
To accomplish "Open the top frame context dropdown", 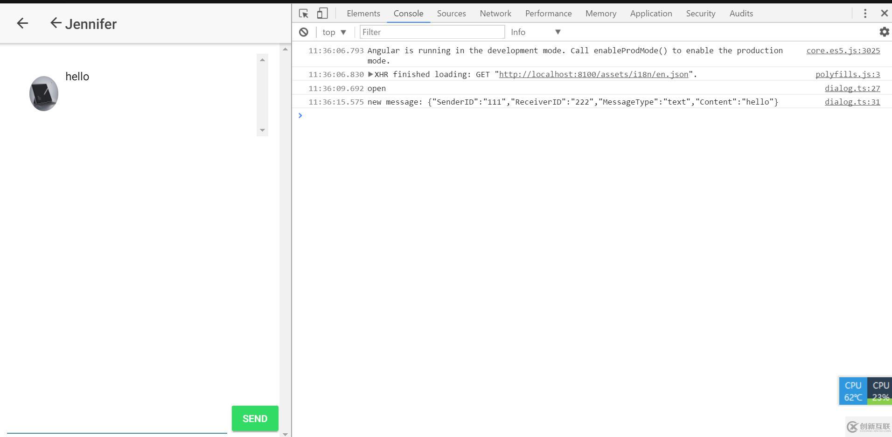I will tap(334, 32).
